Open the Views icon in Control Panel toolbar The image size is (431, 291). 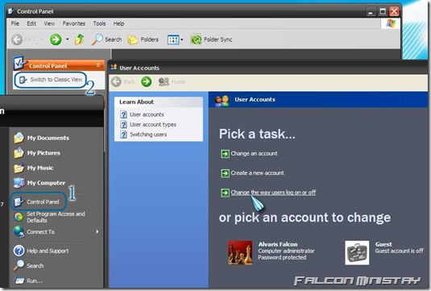tap(173, 39)
